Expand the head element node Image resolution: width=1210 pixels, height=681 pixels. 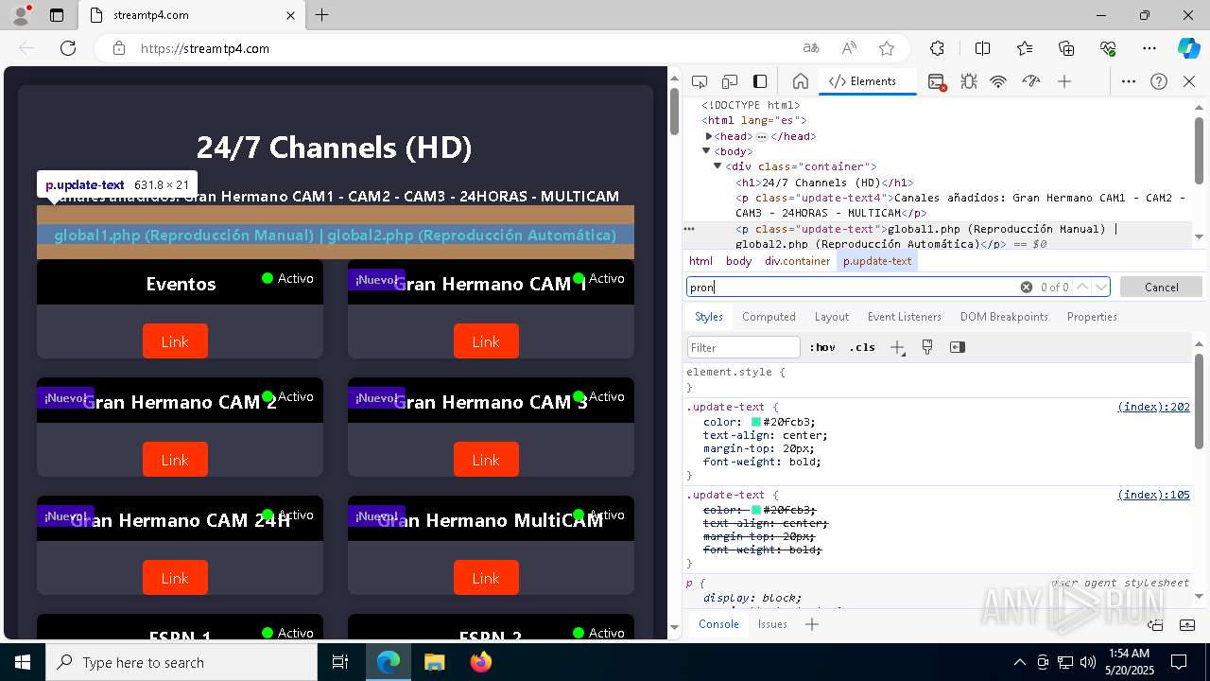709,136
